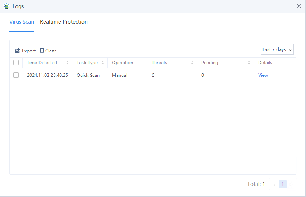
Task: Sort by Pending column arrows
Action: (249, 63)
